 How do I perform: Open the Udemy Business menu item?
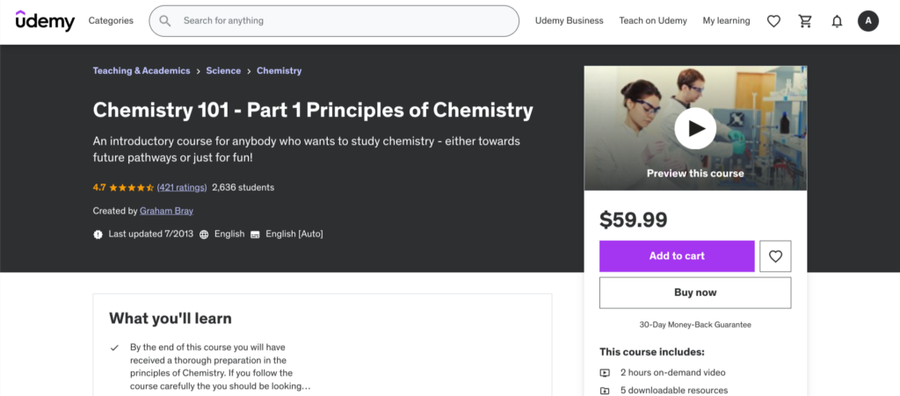pyautogui.click(x=570, y=21)
